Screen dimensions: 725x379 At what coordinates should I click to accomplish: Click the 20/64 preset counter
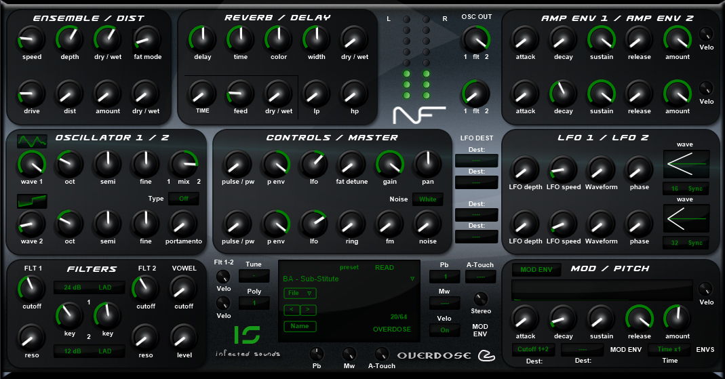click(399, 317)
